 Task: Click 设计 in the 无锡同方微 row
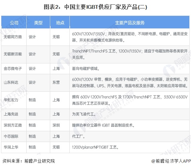32,37
